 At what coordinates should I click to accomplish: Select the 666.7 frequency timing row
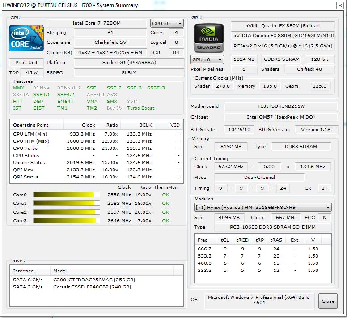(x=262, y=249)
